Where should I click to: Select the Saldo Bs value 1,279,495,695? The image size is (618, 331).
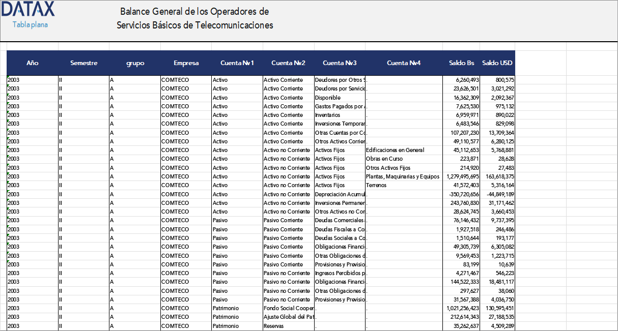pos(462,176)
